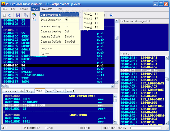This screenshot has height=131, width=170.
Task: Click main disassembly vertical scroll thumb
Action: point(117,38)
